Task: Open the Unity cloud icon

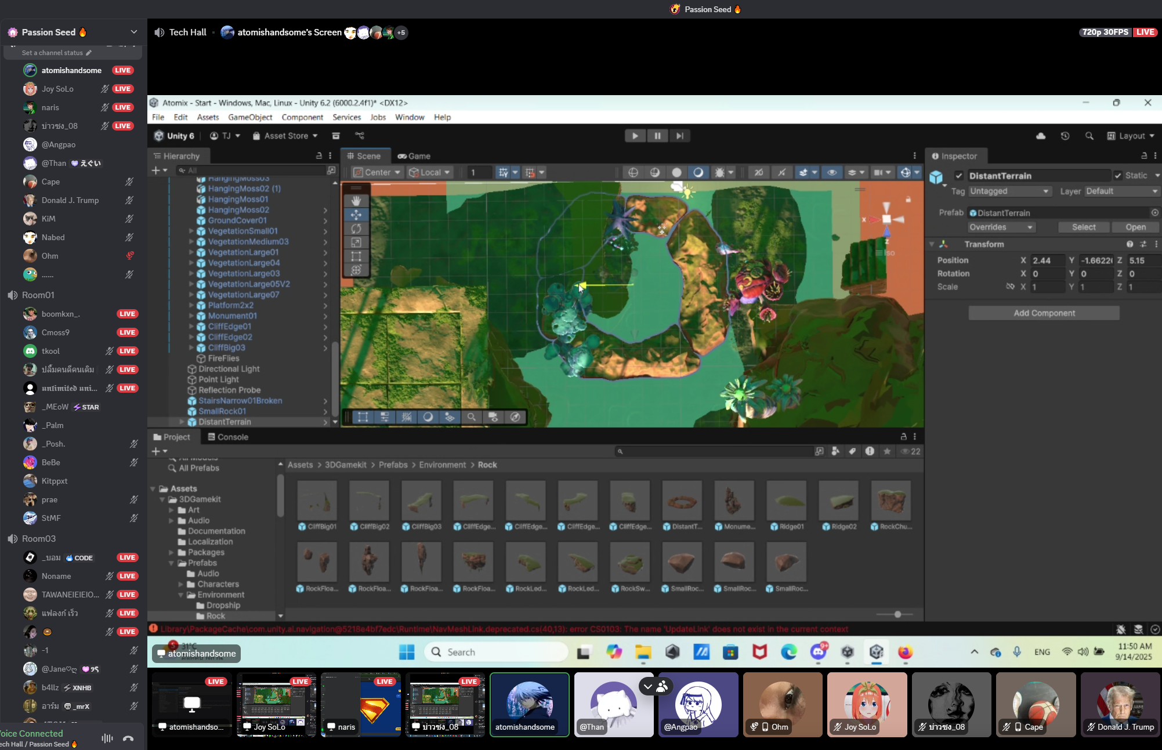Action: [x=1041, y=136]
